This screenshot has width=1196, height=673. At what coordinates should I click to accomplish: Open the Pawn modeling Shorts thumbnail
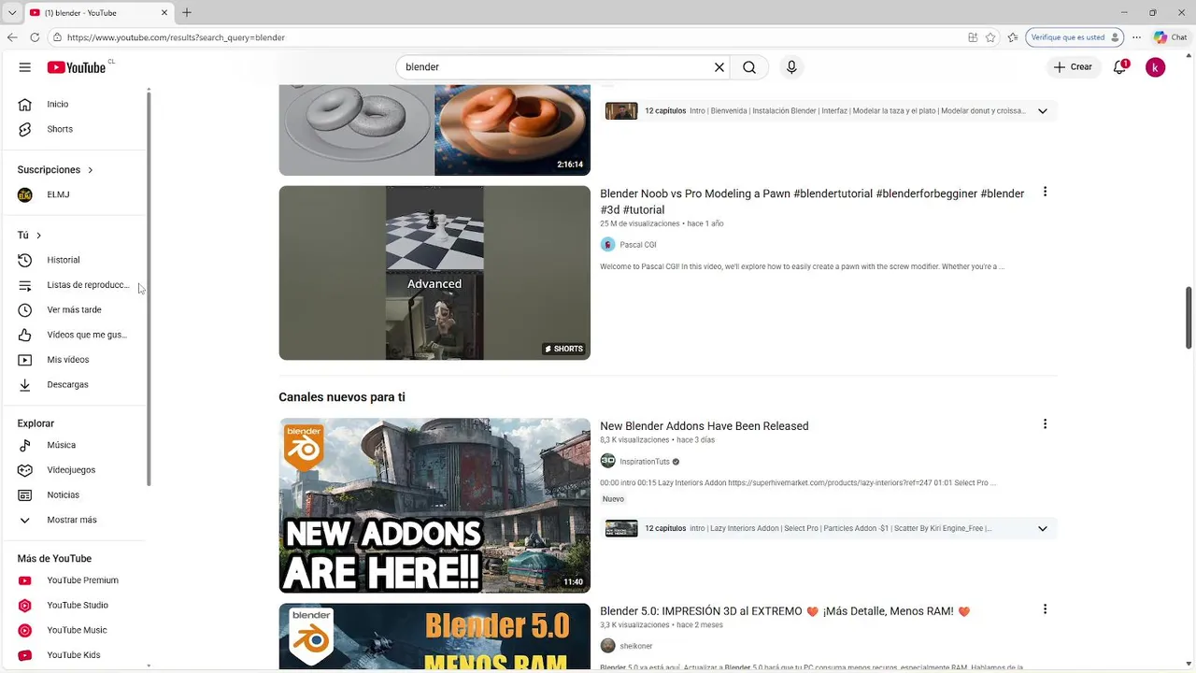(434, 273)
